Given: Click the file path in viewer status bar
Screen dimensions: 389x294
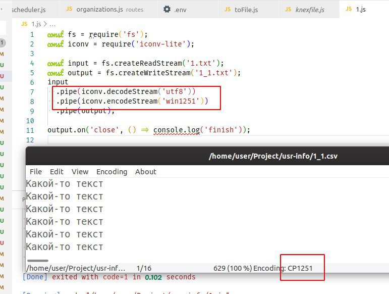Looking at the screenshot, I should (x=76, y=268).
